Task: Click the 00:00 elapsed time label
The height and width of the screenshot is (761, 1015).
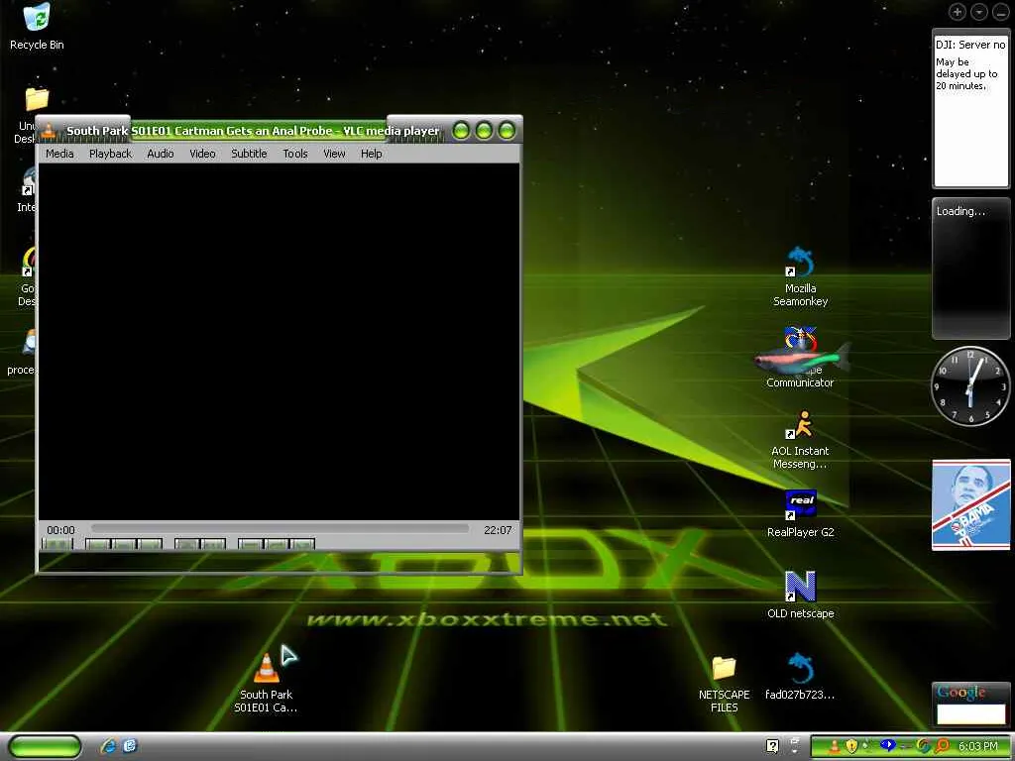Action: [x=60, y=530]
